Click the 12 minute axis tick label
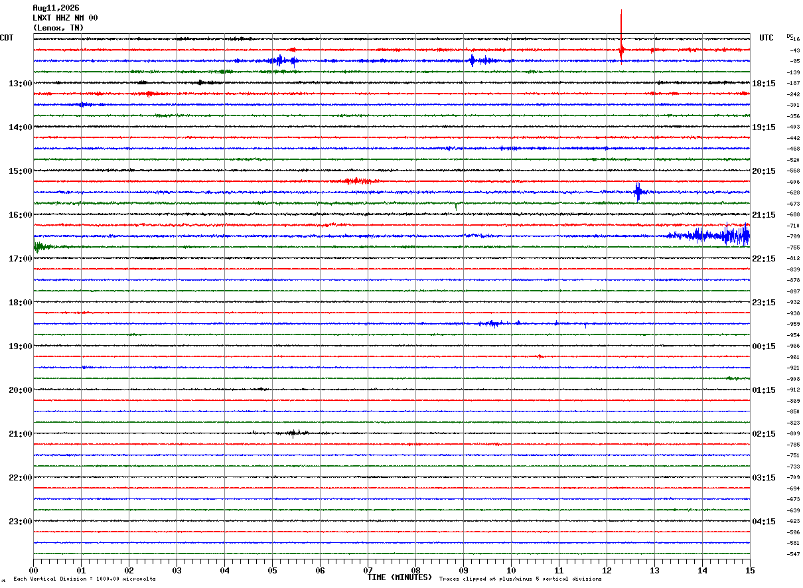The height and width of the screenshot is (588, 803). [x=607, y=571]
